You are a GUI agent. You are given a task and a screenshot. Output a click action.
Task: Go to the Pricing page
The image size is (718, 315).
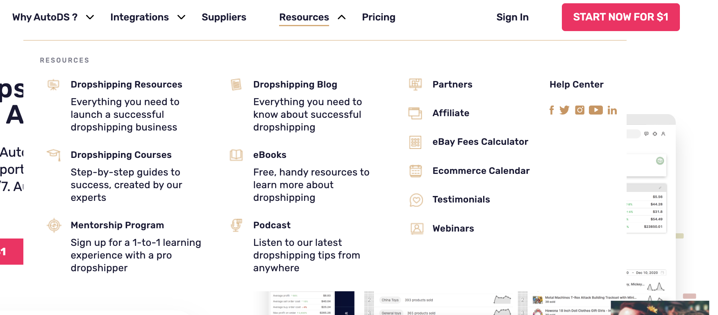pos(379,17)
